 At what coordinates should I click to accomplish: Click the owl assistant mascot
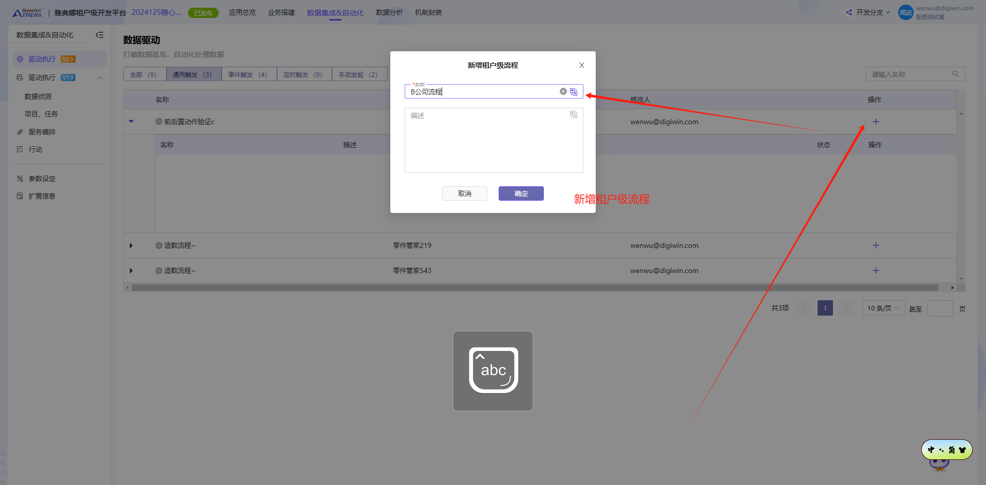point(939,464)
